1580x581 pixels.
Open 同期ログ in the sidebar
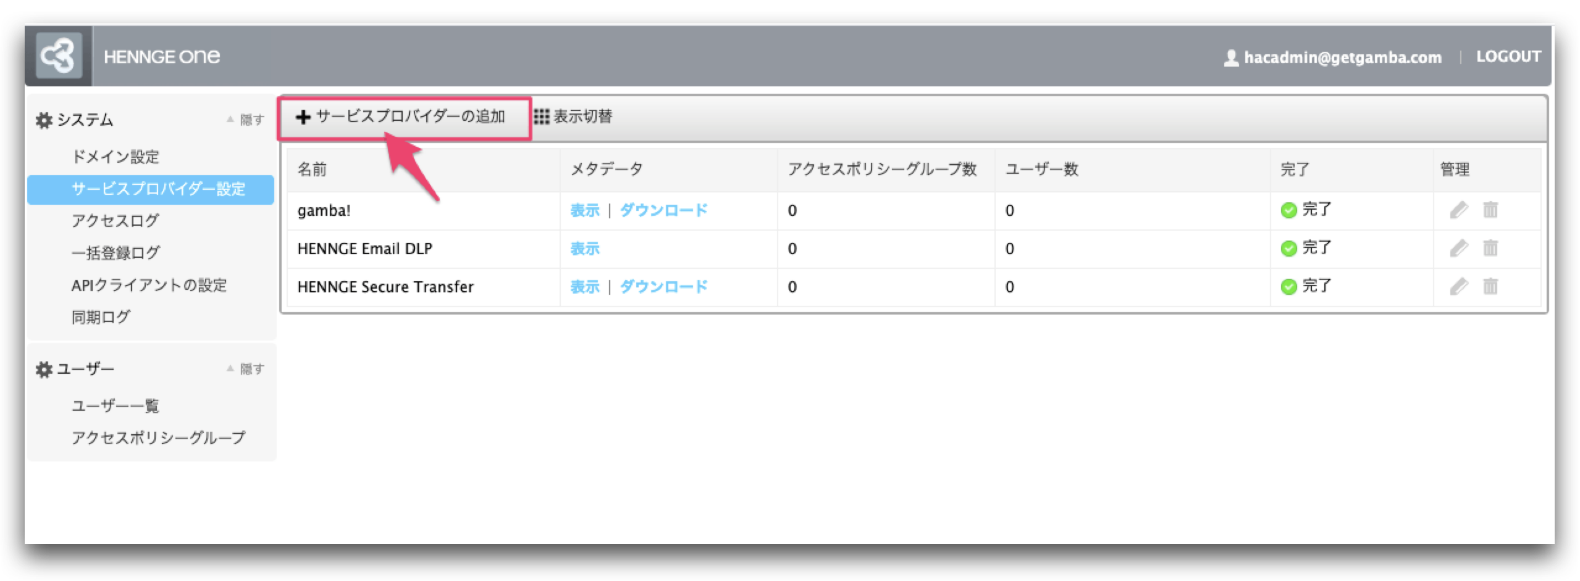pos(101,317)
